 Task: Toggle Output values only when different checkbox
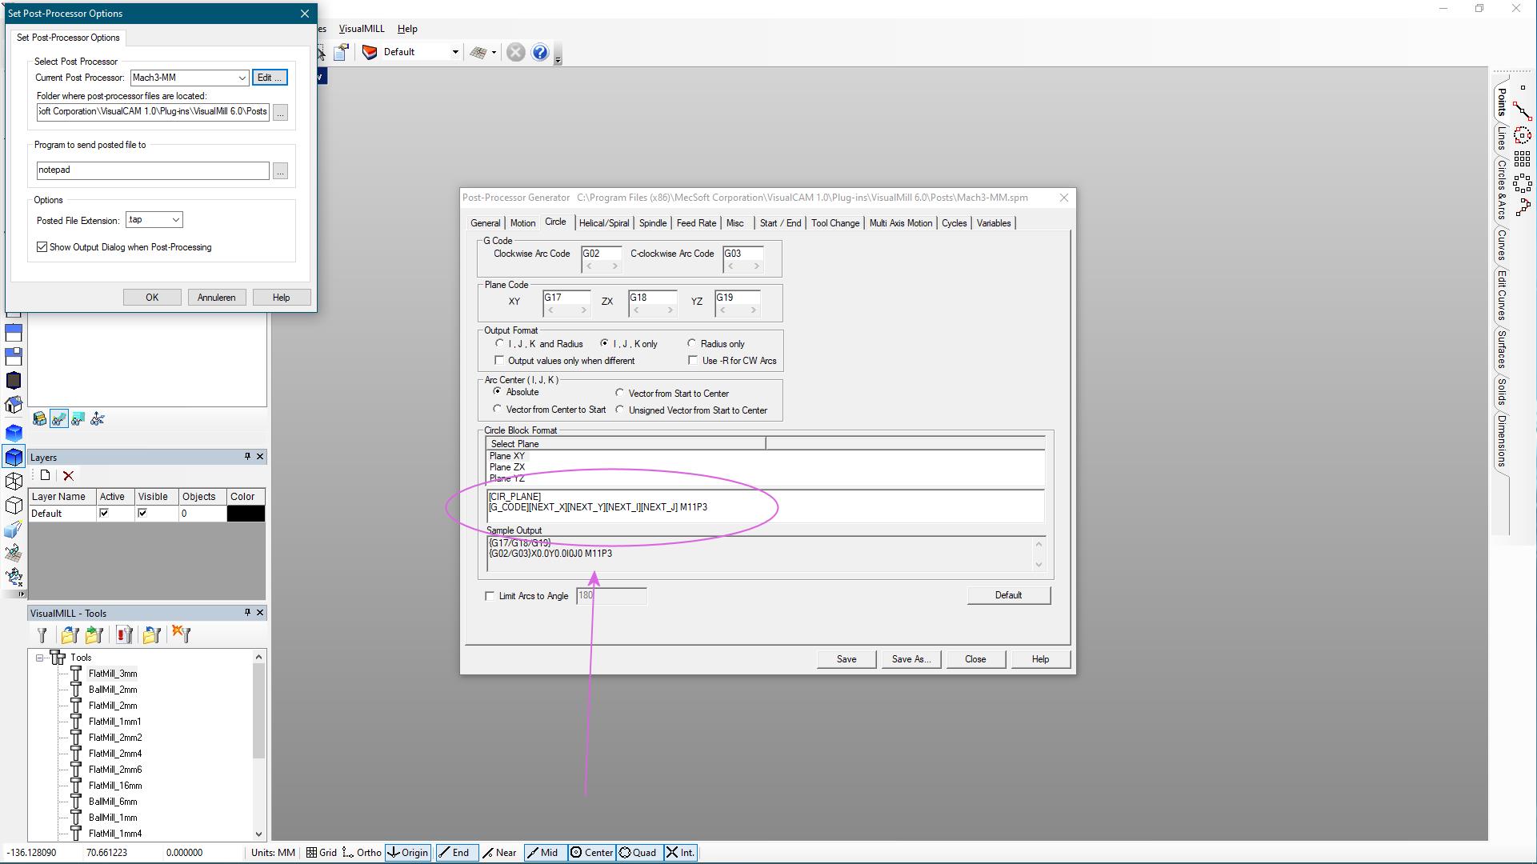[x=499, y=361]
